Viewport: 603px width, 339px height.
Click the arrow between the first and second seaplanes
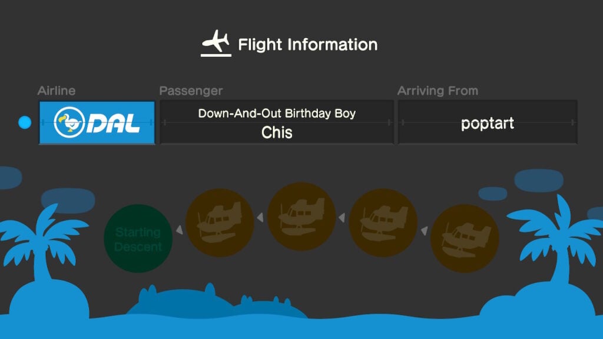(260, 218)
